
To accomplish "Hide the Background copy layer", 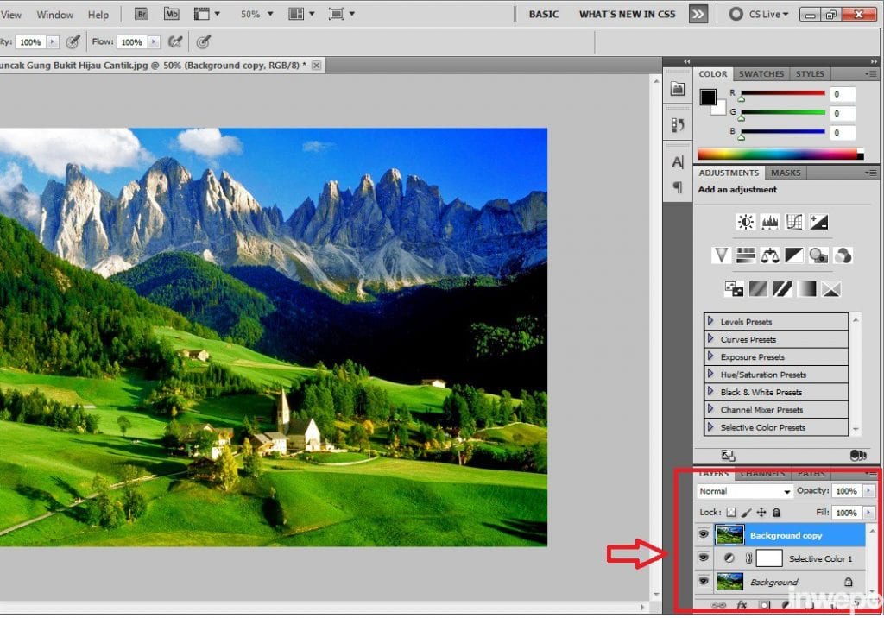I will click(704, 535).
